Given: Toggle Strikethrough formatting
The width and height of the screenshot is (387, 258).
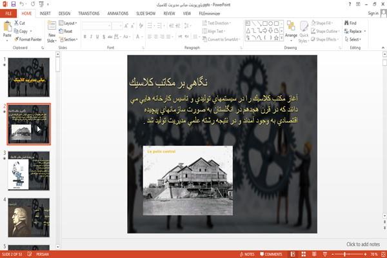Looking at the screenshot, I should (110, 37).
